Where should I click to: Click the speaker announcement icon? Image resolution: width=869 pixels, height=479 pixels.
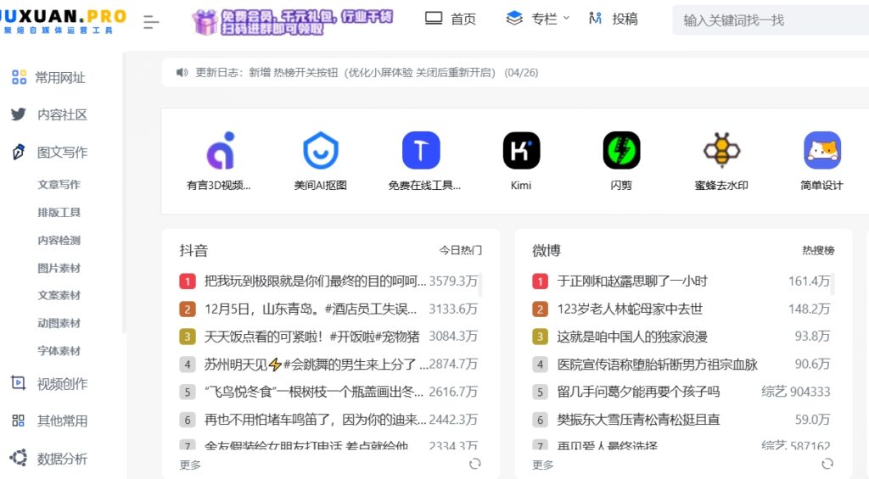[182, 73]
